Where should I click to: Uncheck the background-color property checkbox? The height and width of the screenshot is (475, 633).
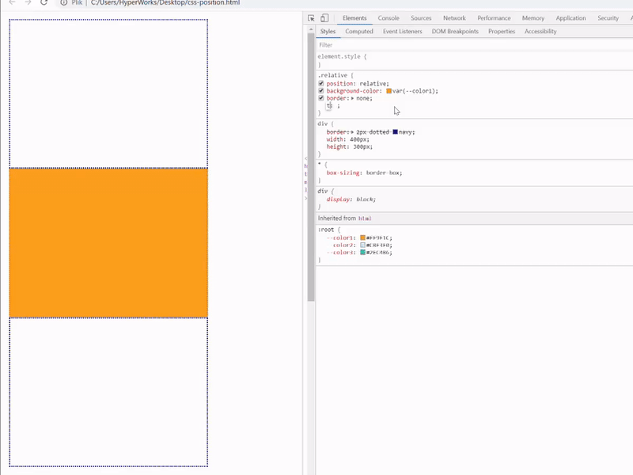pyautogui.click(x=321, y=90)
